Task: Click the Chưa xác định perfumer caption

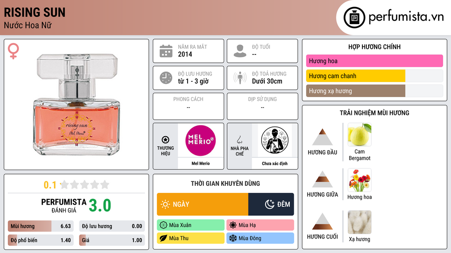Action: [x=275, y=163]
